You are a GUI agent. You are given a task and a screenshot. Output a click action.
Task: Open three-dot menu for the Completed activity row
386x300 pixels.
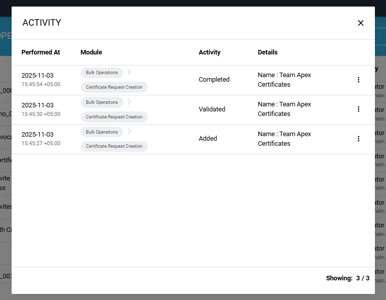tap(358, 80)
